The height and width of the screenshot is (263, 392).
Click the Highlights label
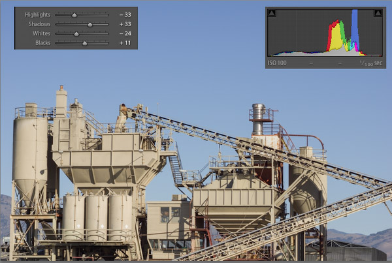pyautogui.click(x=37, y=14)
